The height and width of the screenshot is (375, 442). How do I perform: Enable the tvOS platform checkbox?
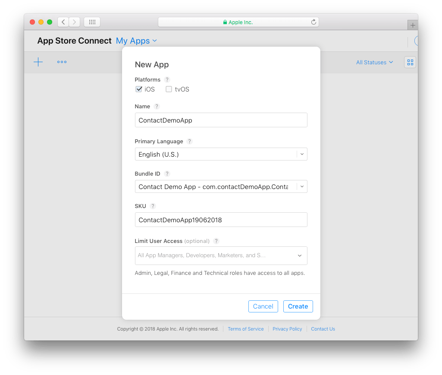coord(169,89)
